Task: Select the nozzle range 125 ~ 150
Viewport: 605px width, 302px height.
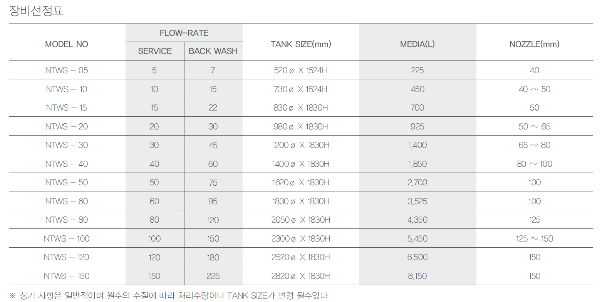Action: pyautogui.click(x=534, y=239)
